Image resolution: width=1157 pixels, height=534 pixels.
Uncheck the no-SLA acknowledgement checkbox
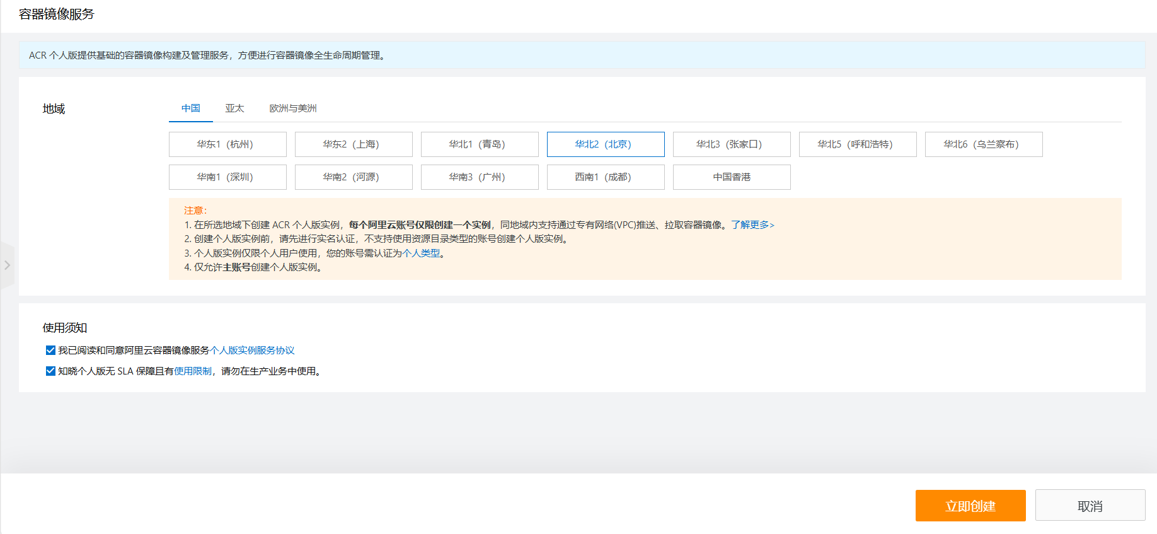tap(50, 371)
